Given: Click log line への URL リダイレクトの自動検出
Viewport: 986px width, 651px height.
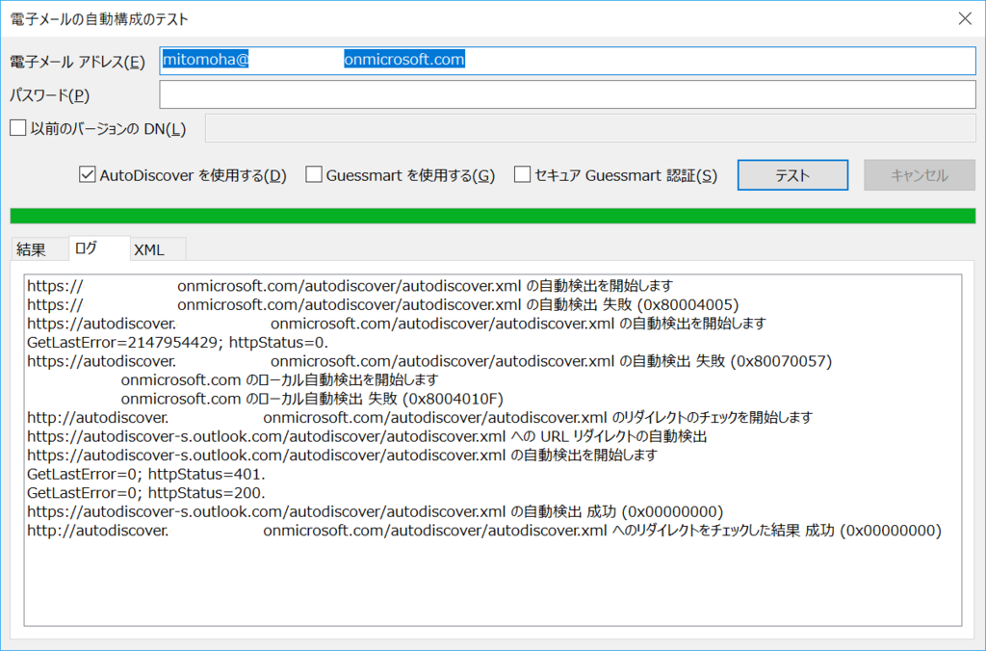Looking at the screenshot, I should point(367,436).
